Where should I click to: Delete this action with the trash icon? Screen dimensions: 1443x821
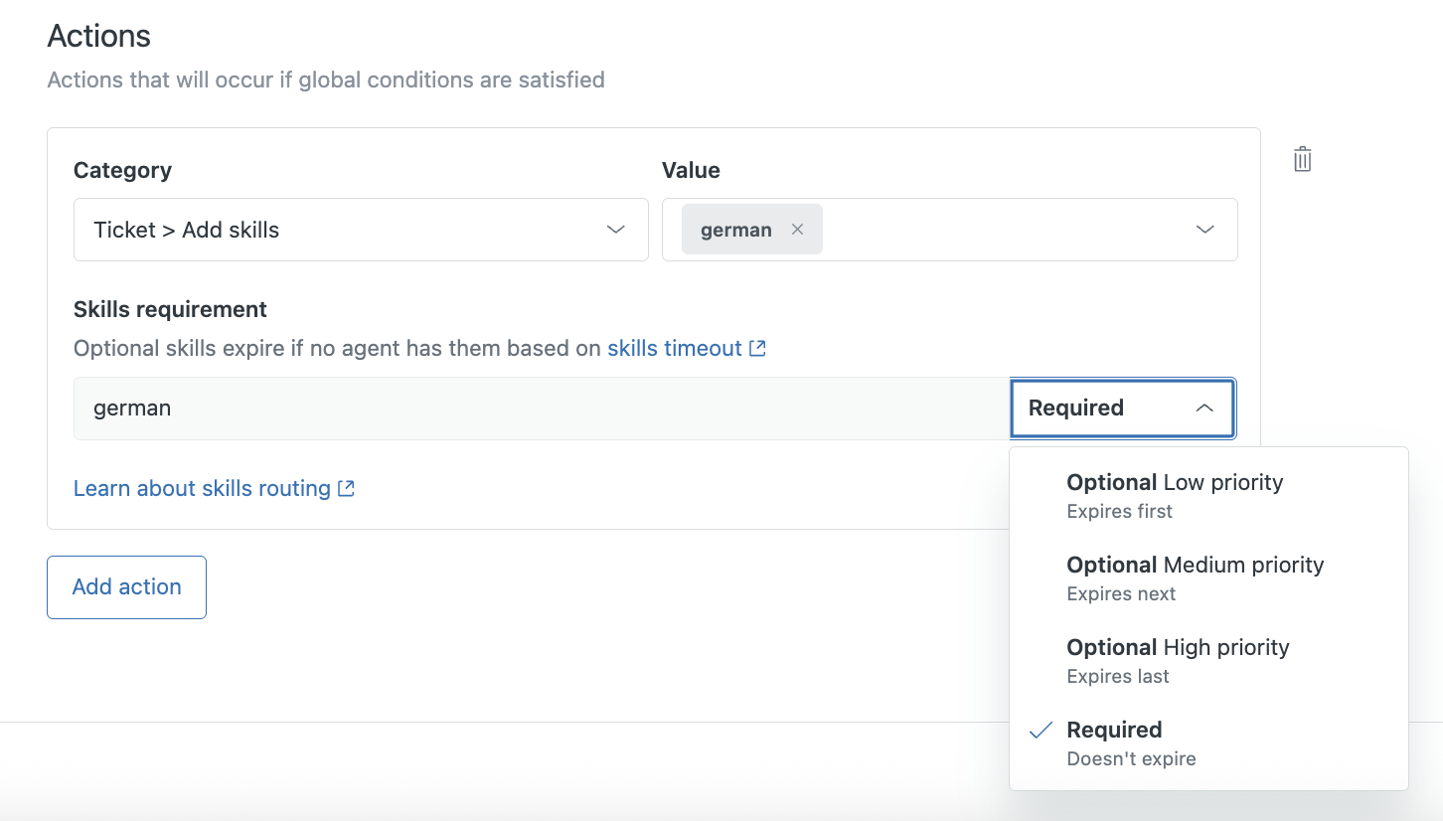coord(1302,159)
